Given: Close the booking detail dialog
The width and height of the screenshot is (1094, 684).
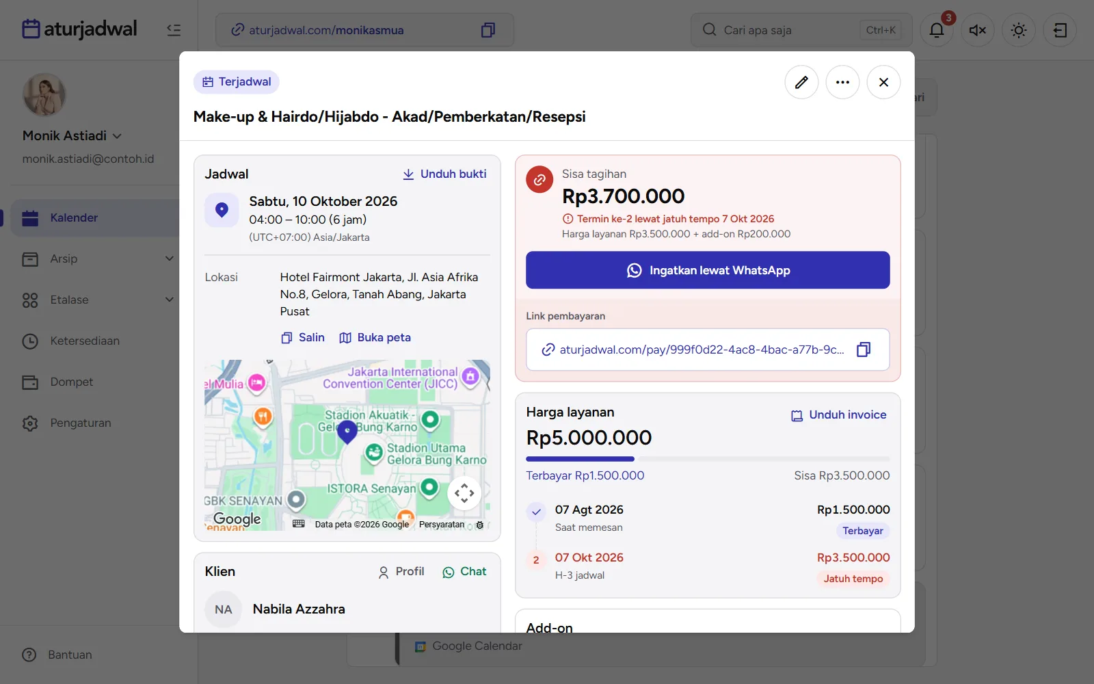Looking at the screenshot, I should coord(883,82).
